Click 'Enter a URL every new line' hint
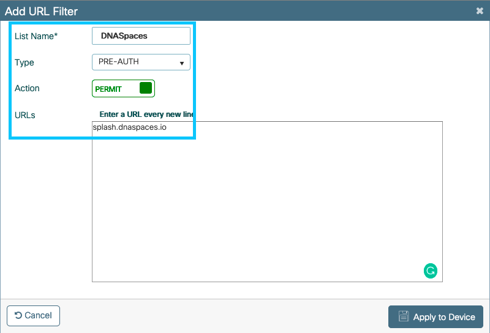The image size is (490, 333). tap(146, 114)
